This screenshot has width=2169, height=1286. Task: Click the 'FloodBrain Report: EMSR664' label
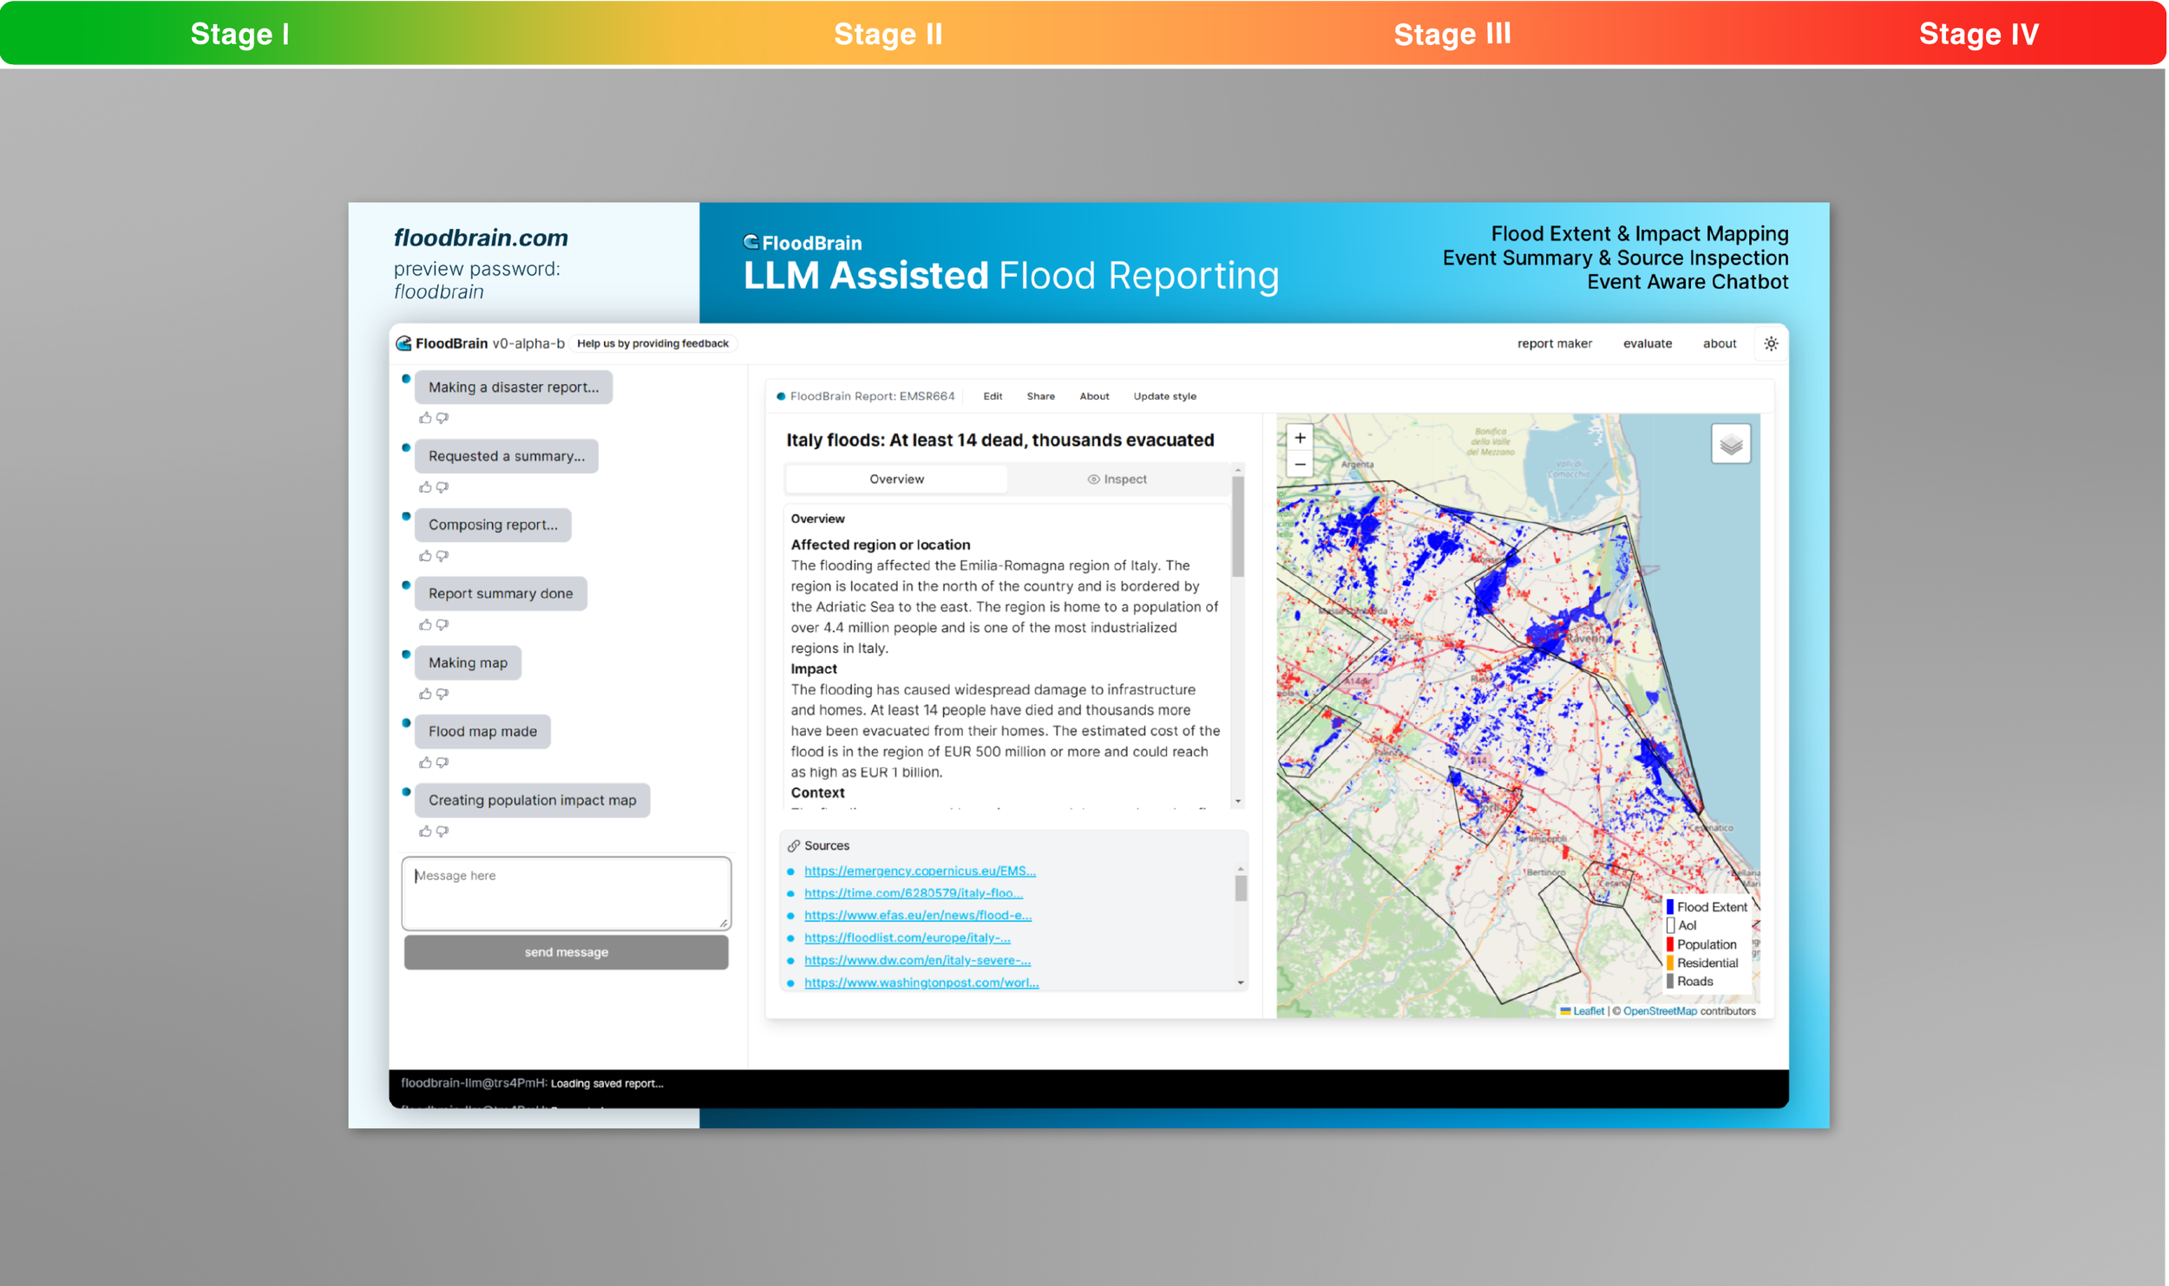click(x=871, y=396)
